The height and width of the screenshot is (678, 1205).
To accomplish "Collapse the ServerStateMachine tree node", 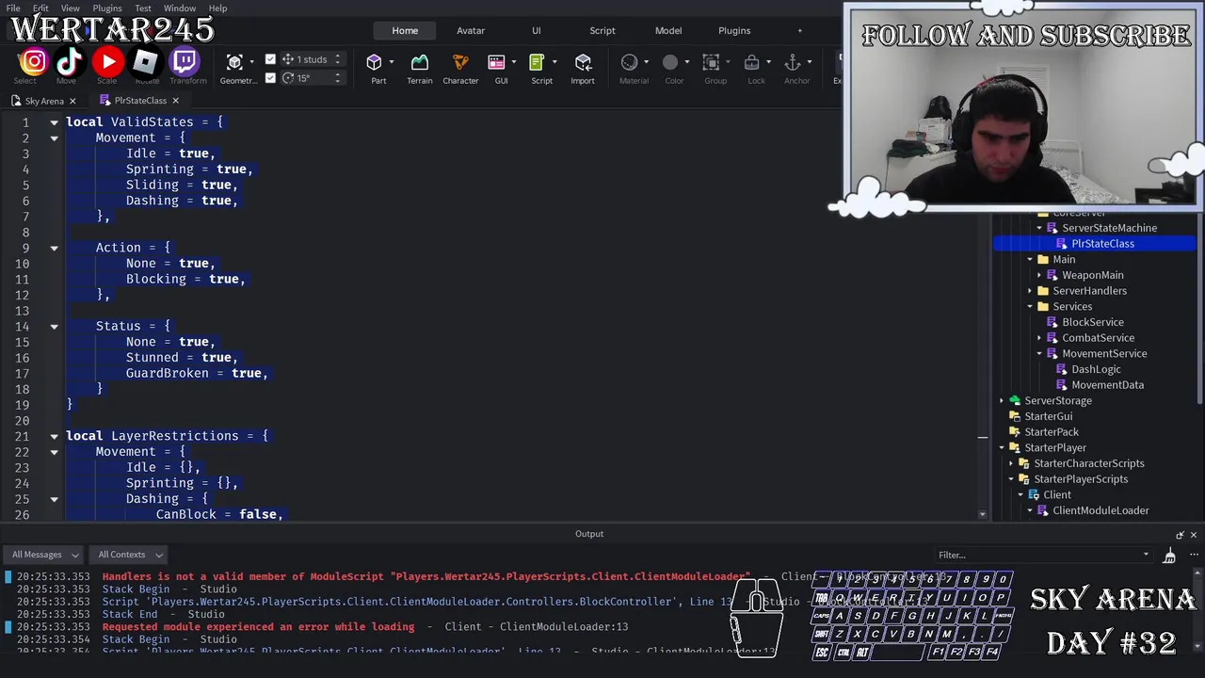I will tap(1039, 228).
